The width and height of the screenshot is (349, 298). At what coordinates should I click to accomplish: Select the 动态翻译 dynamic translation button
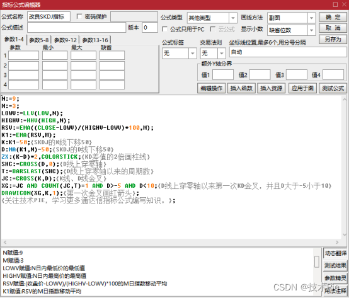click(335, 253)
